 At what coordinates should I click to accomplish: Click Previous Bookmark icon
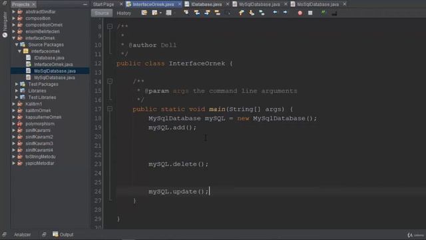click(241, 13)
